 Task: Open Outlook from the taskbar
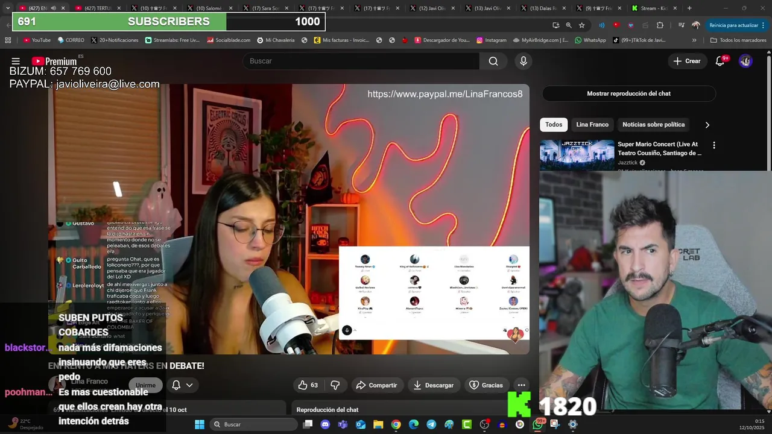click(361, 424)
